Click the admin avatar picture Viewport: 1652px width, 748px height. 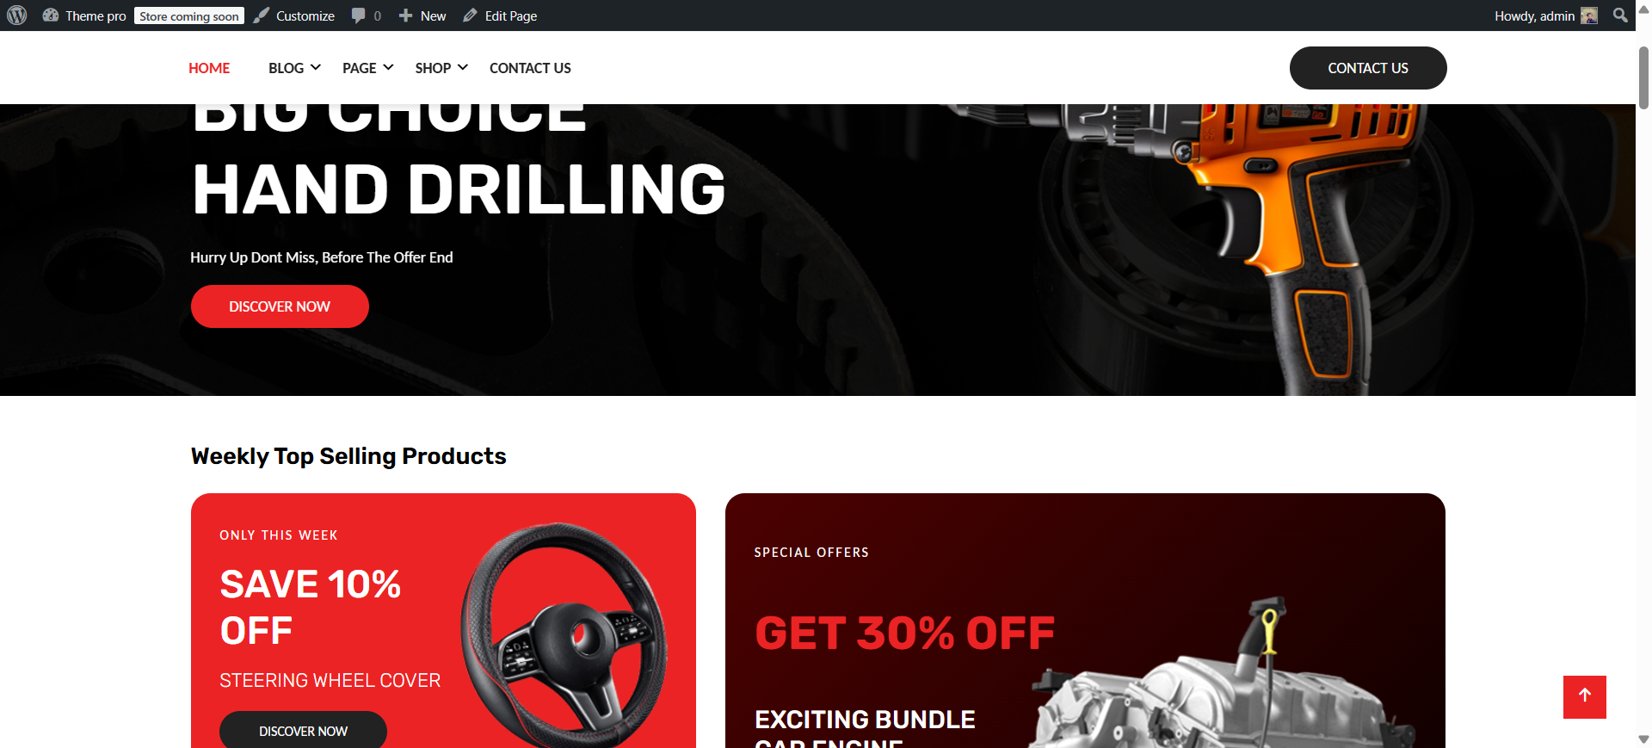pos(1589,15)
